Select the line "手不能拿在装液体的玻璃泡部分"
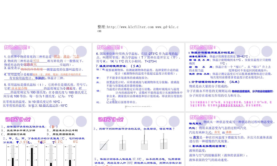Image resolution: width=277 pixels, height=166 pixels. click(127, 78)
